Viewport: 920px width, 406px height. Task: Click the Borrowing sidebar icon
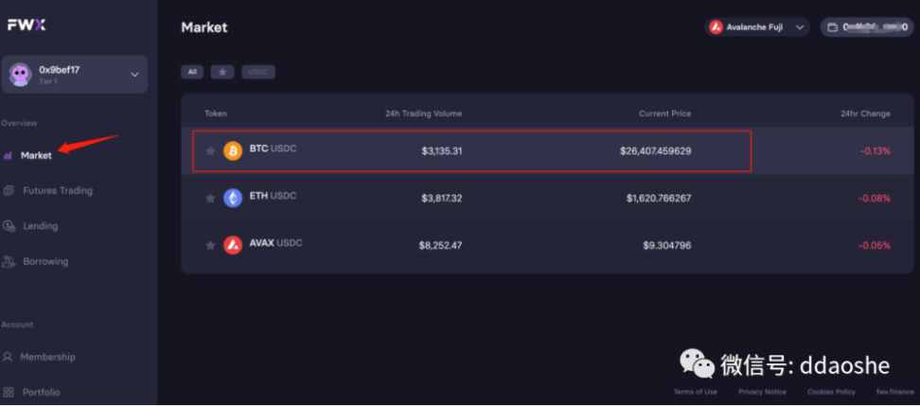9,261
